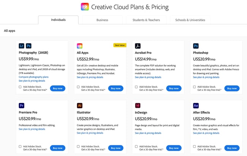Click the Photoshop app icon

click(x=196, y=46)
